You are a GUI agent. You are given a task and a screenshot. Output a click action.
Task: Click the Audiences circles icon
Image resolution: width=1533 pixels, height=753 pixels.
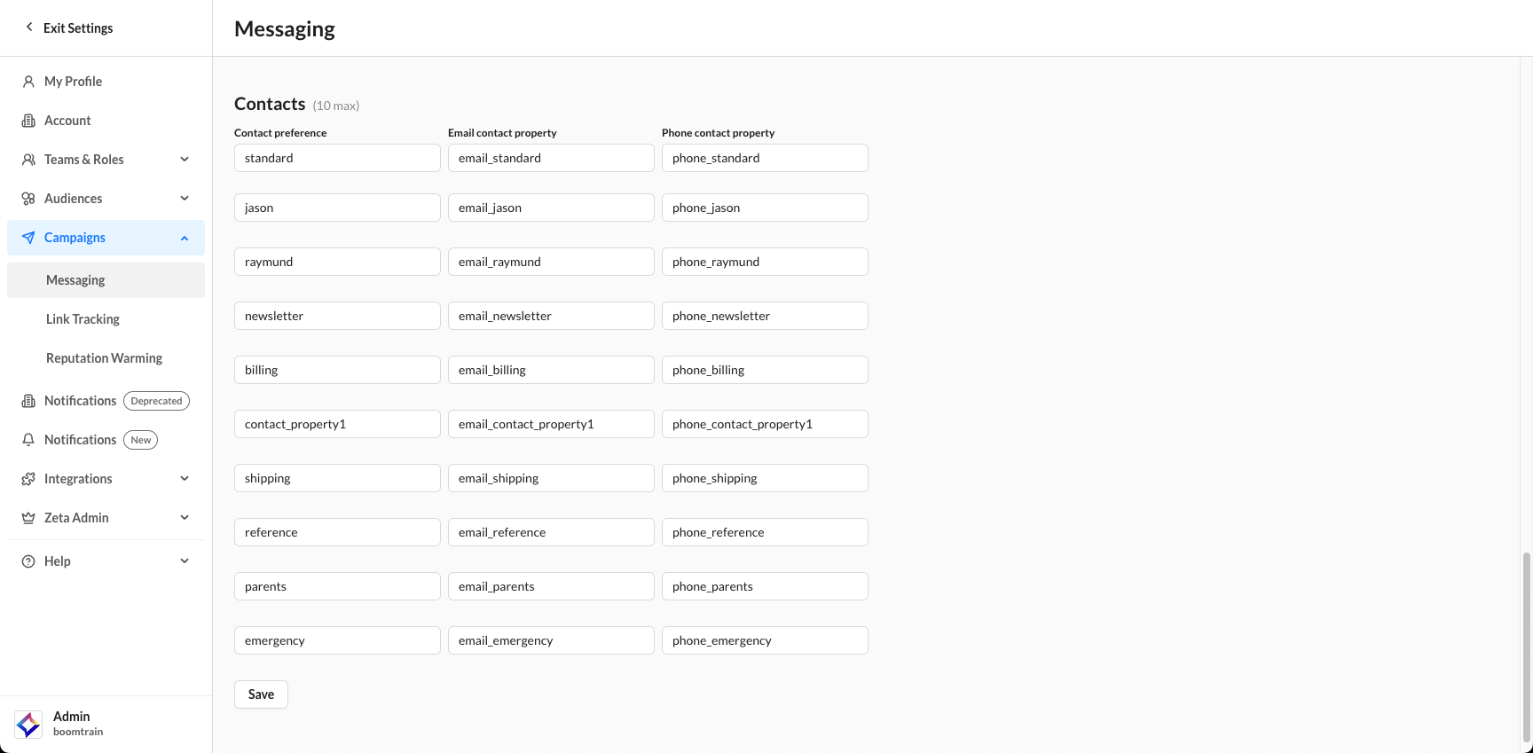click(x=28, y=199)
